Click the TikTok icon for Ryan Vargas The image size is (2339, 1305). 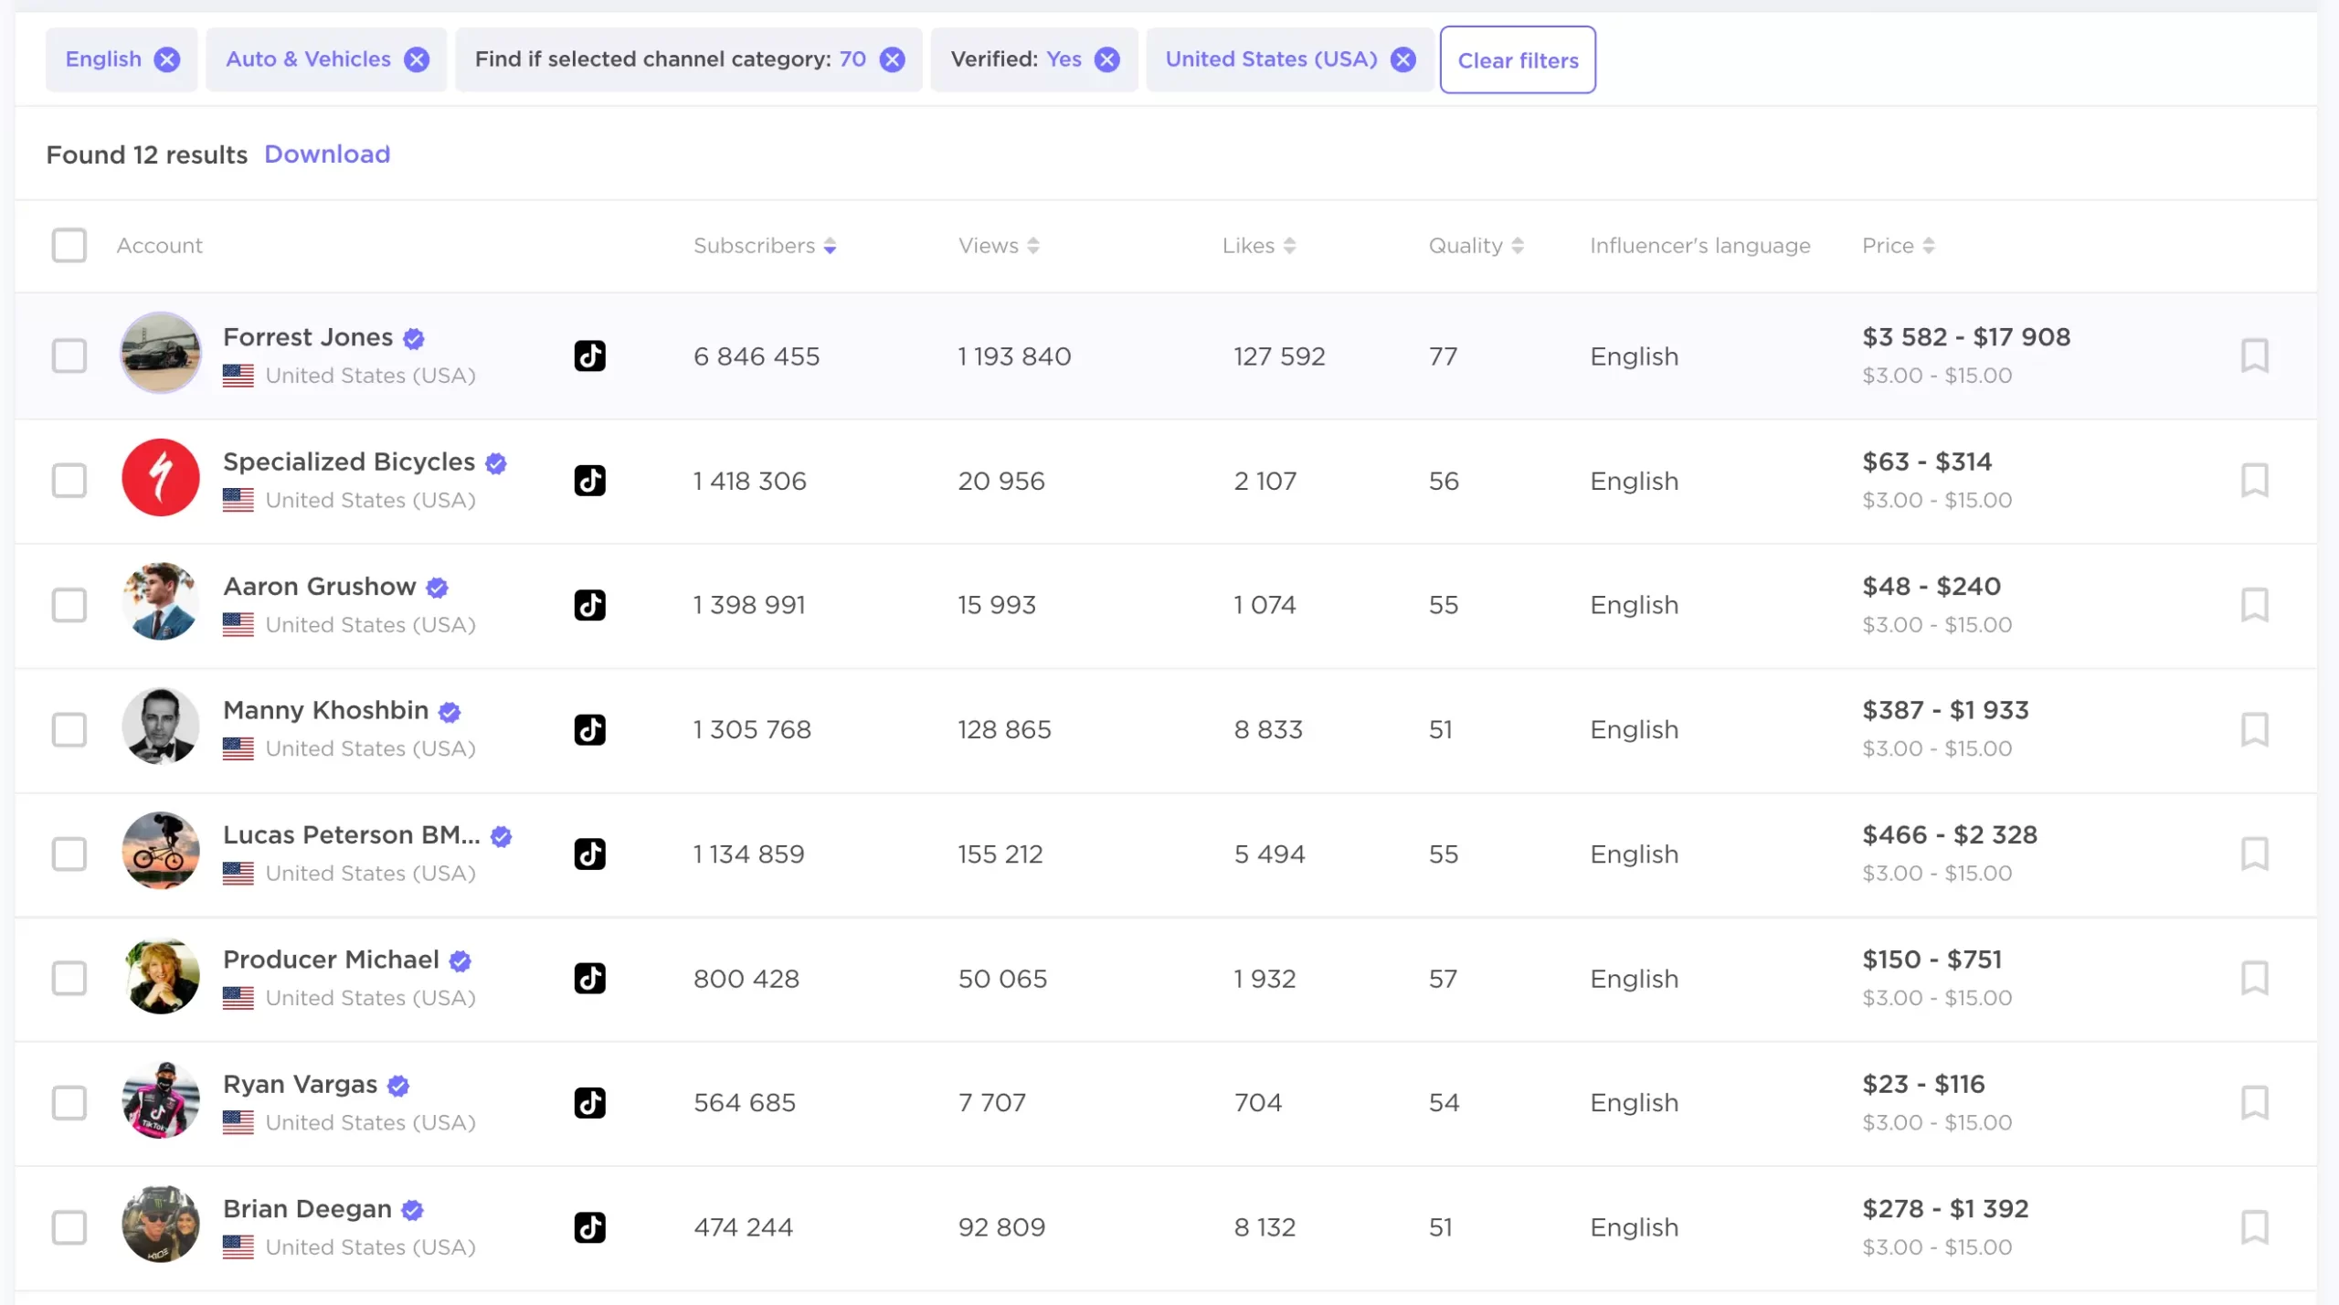(x=591, y=1102)
